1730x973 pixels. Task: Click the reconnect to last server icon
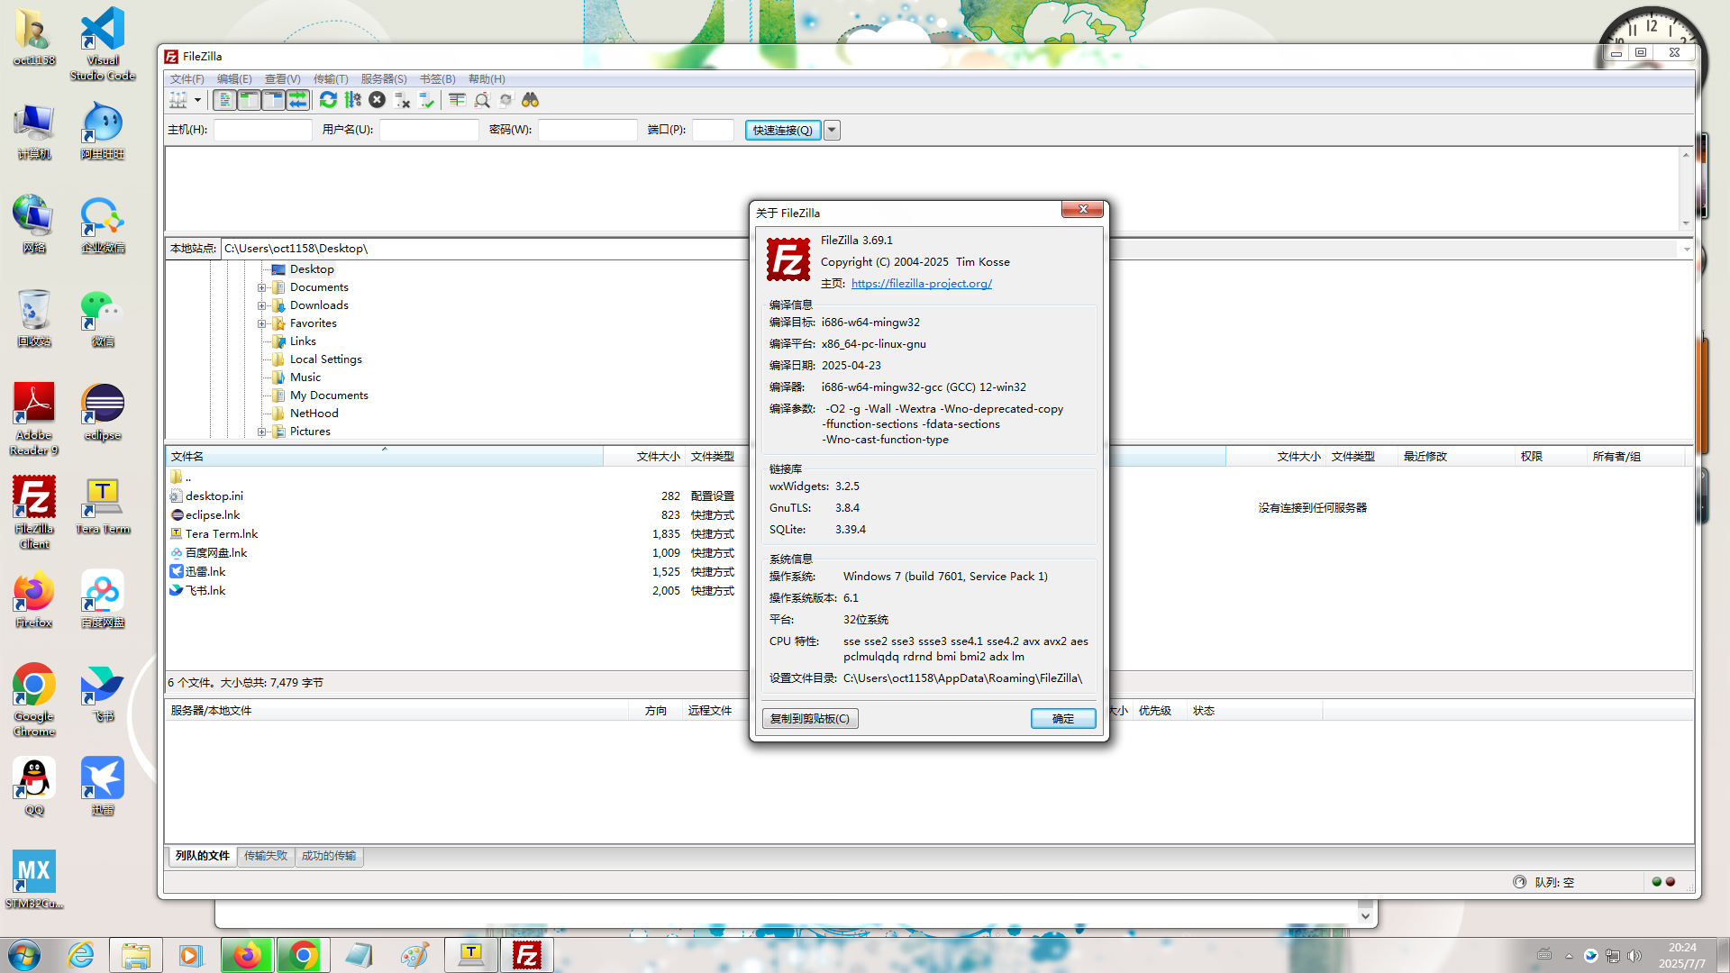point(426,100)
